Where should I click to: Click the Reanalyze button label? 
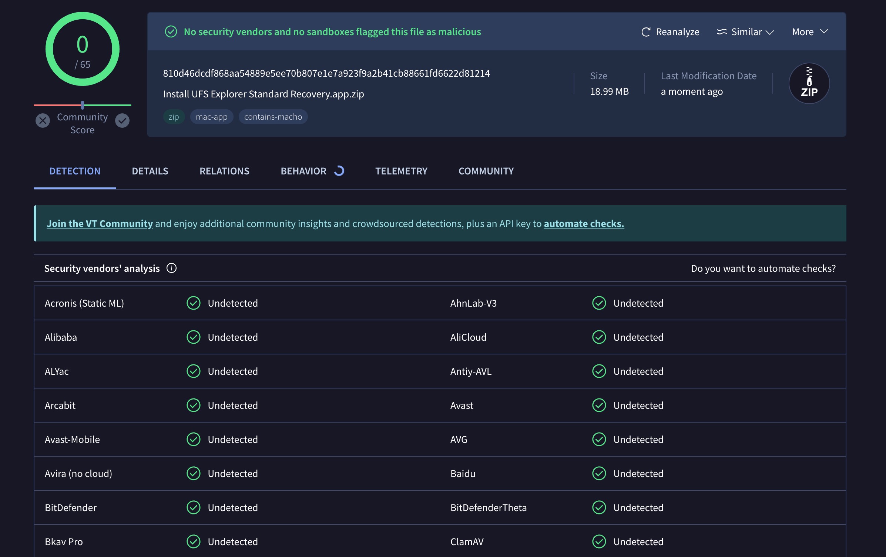coord(678,32)
